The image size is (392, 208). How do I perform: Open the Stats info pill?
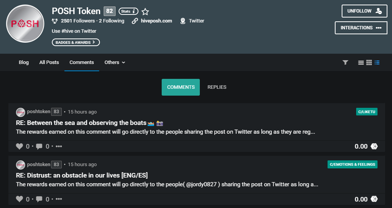[129, 11]
